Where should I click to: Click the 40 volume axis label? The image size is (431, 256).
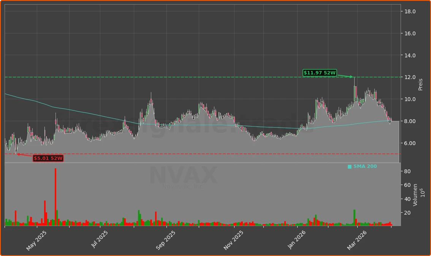tap(407, 199)
